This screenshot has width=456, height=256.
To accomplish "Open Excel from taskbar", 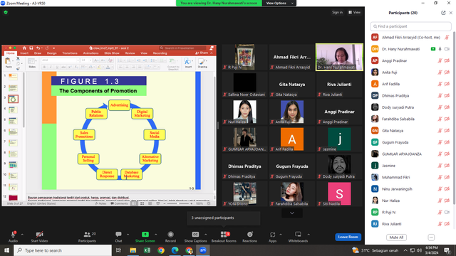I will pyautogui.click(x=147, y=250).
